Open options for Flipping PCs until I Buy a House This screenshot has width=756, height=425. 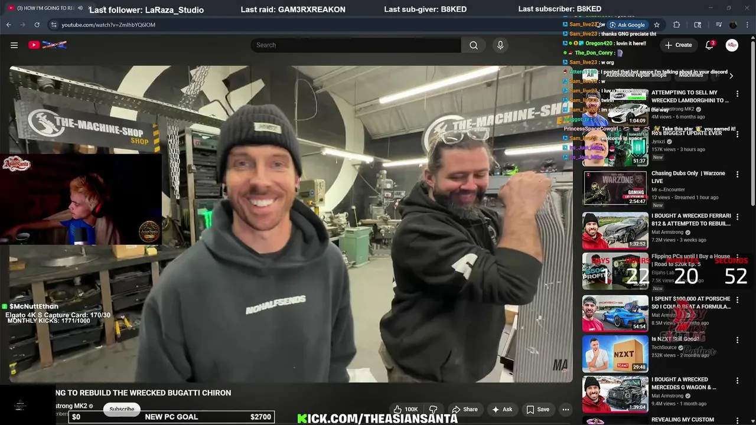click(737, 258)
